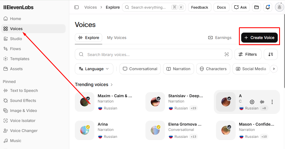Viewport: 285px width, 149px height.
Task: Click the +8 languages badge on hovered voice
Action: (264, 108)
